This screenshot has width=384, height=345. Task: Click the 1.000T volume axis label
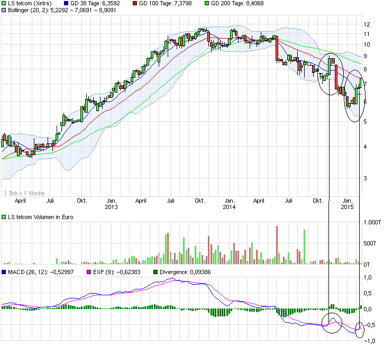pos(372,222)
